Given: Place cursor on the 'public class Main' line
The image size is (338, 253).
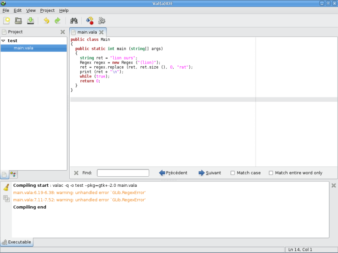Looking at the screenshot, I should tap(90, 39).
